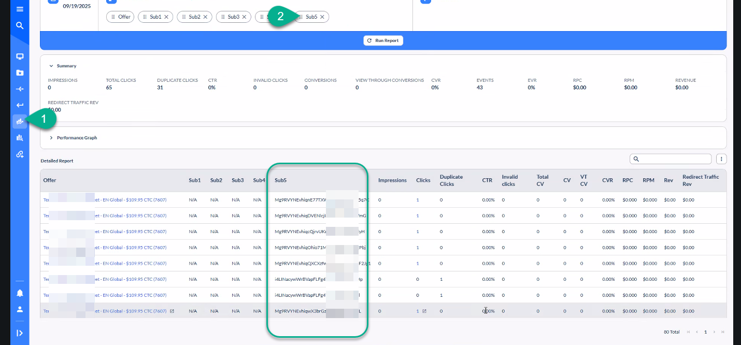
Task: Remove the Sub3 grouping chip
Action: 245,17
